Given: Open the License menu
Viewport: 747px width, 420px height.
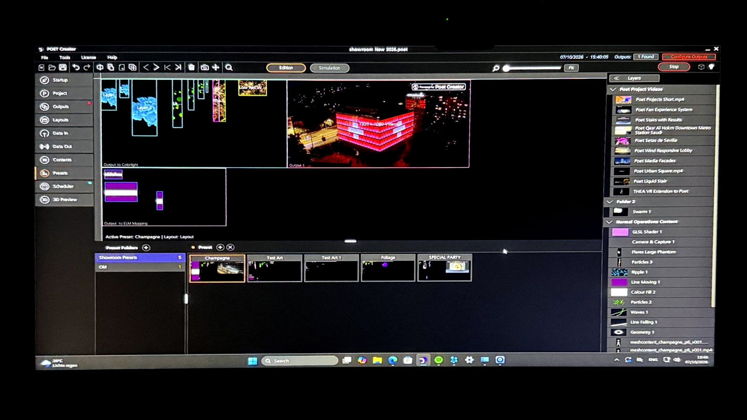Looking at the screenshot, I should tap(89, 57).
